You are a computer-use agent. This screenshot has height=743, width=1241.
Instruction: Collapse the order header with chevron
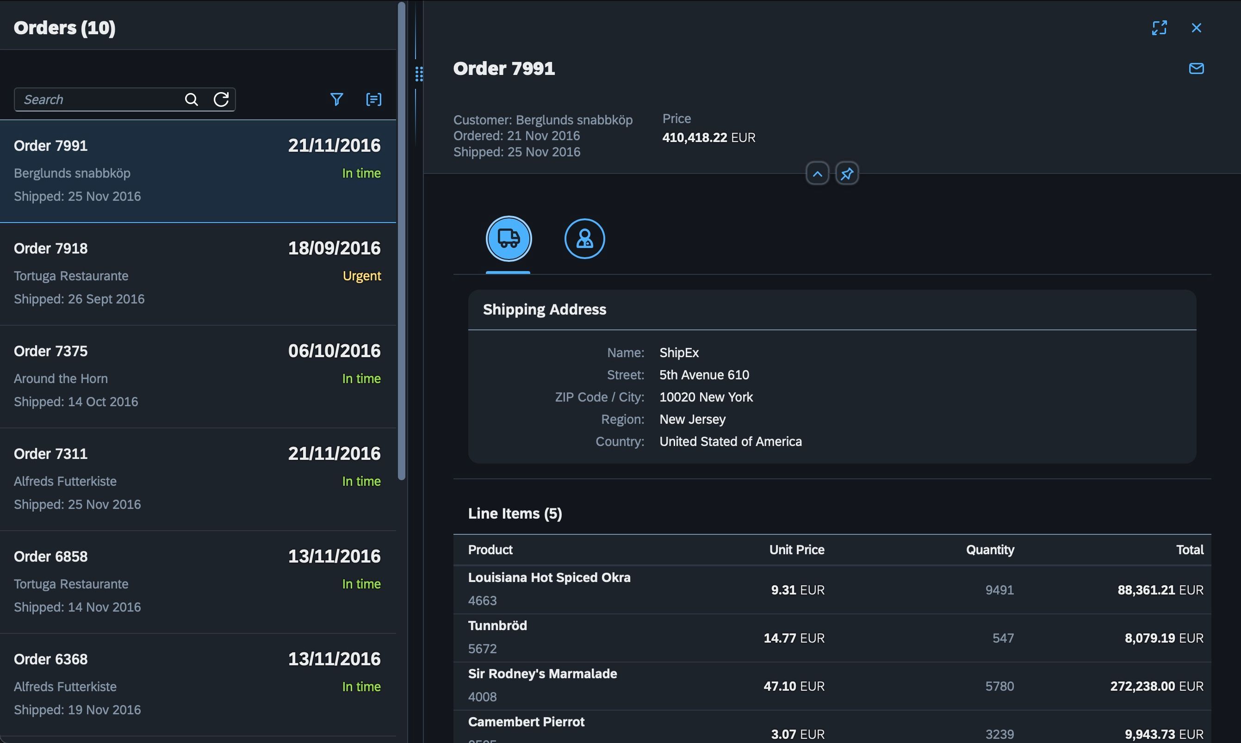(x=818, y=174)
